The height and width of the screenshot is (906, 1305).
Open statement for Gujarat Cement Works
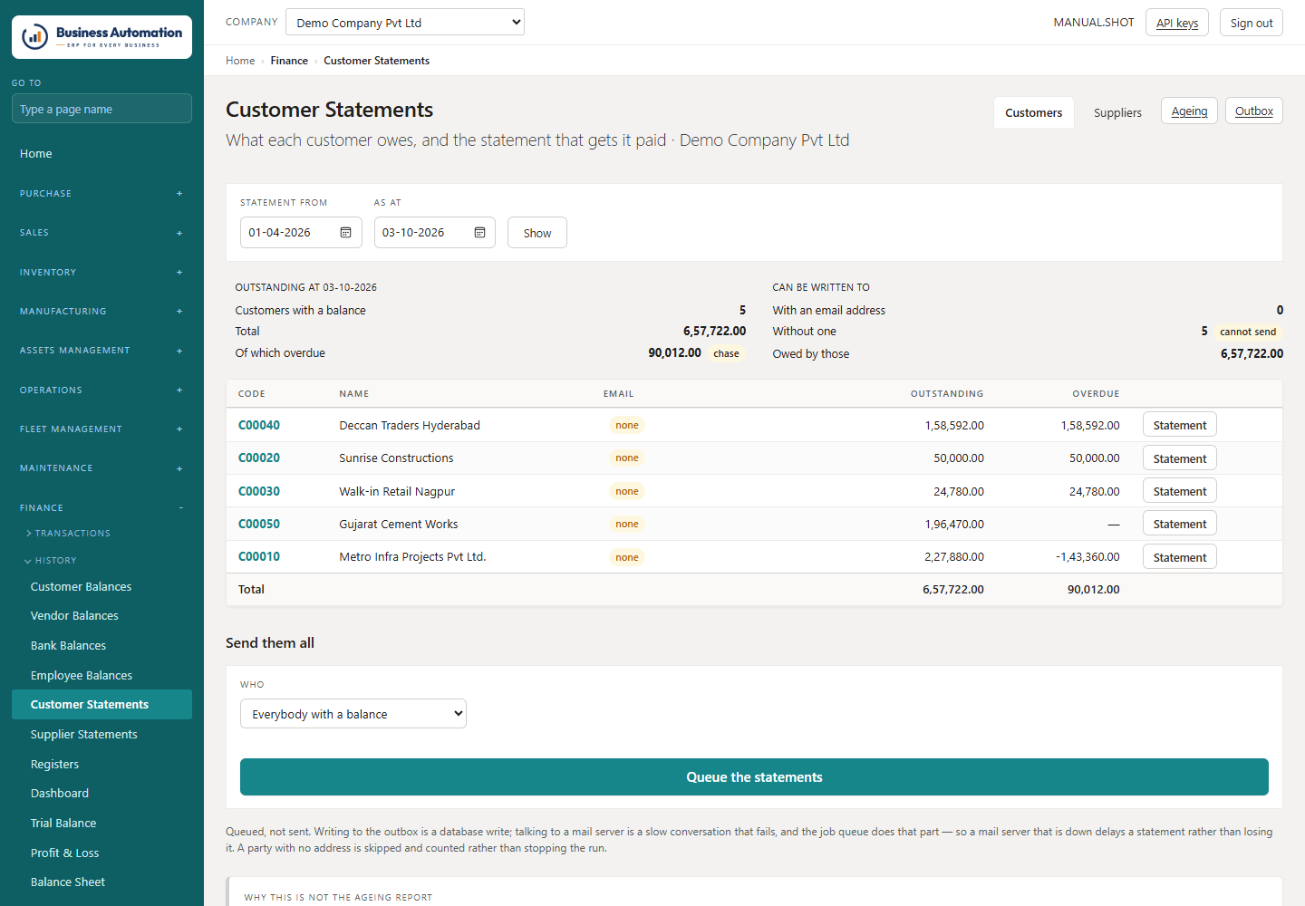coord(1180,524)
